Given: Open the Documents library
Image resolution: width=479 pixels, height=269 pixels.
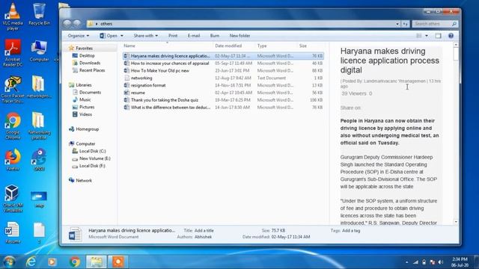Looking at the screenshot, I should (90, 92).
